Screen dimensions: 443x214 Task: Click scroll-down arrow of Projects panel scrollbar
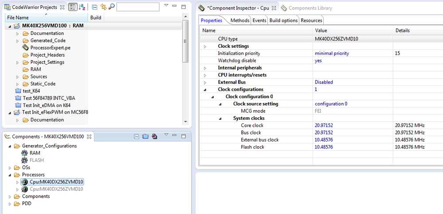[x=185, y=122]
